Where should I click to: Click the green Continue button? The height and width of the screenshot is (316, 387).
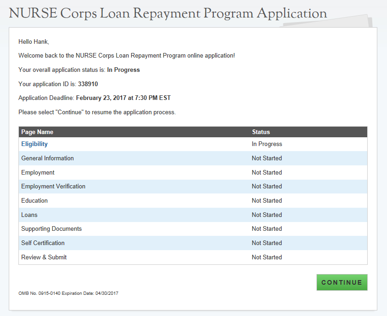(342, 282)
